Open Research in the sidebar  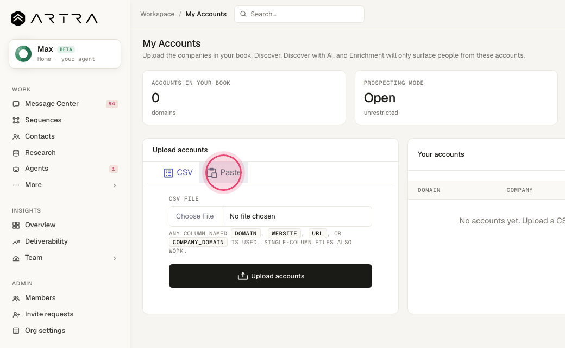pyautogui.click(x=65, y=153)
